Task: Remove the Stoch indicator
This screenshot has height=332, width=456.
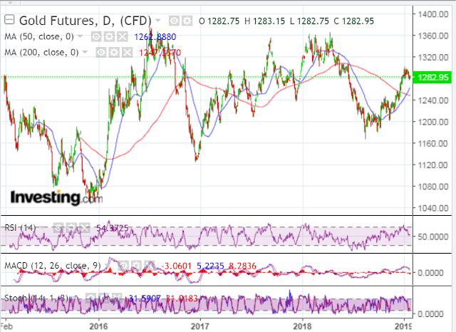Action: (x=117, y=298)
